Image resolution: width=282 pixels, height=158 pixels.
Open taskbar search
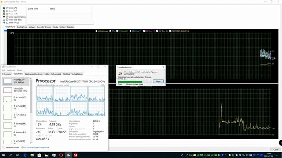11,155
